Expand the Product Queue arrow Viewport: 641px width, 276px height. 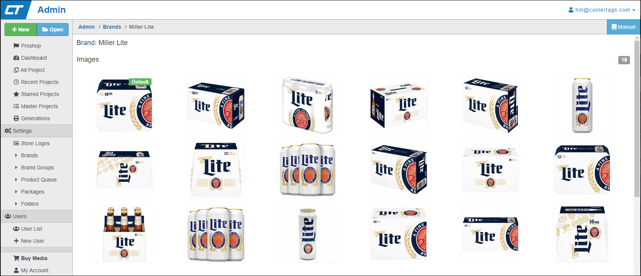click(x=16, y=180)
